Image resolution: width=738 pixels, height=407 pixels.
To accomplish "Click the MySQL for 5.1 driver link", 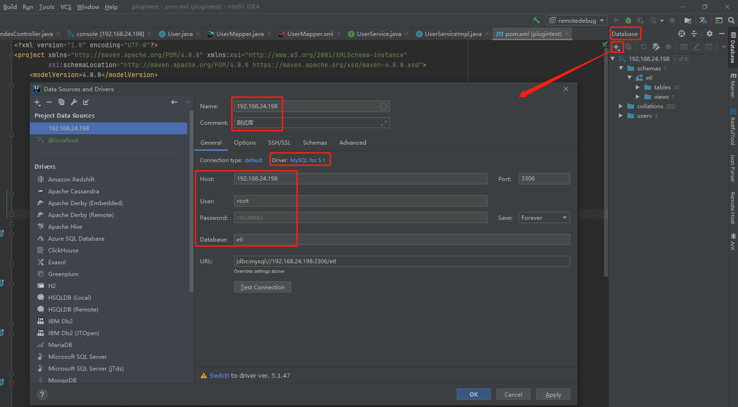I will coord(307,160).
